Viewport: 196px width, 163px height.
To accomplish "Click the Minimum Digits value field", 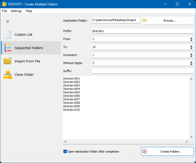I will (141, 63).
